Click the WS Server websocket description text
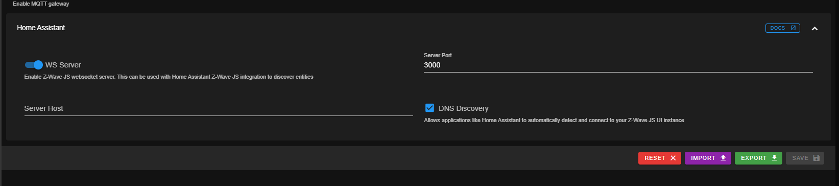839x186 pixels. click(x=169, y=77)
